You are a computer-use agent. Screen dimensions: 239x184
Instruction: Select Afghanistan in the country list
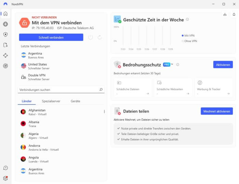coord(61,112)
